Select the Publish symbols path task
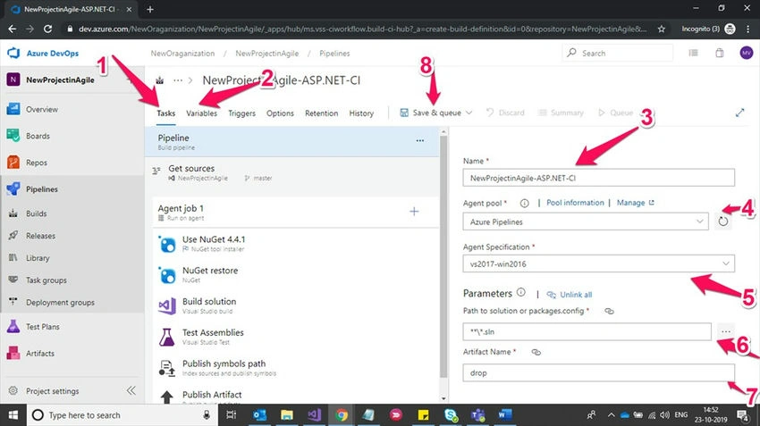This screenshot has width=760, height=426. coord(296,368)
